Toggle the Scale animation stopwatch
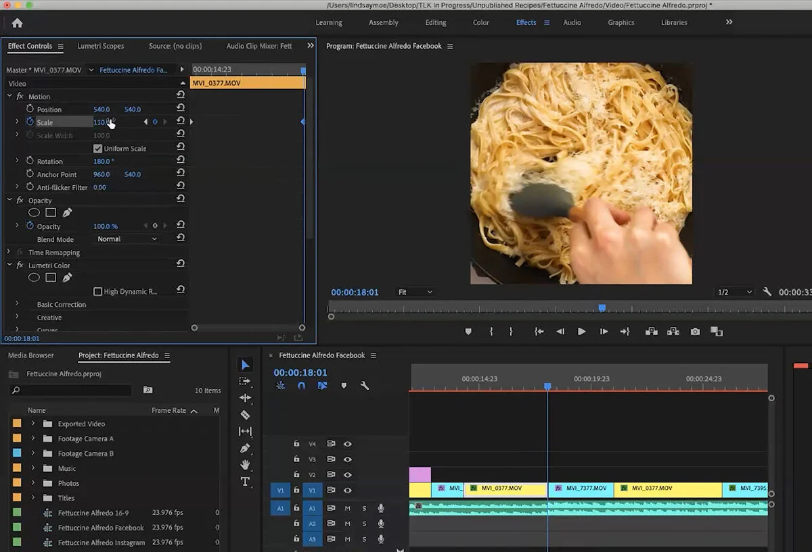Screen dimensions: 812x552 (30, 122)
